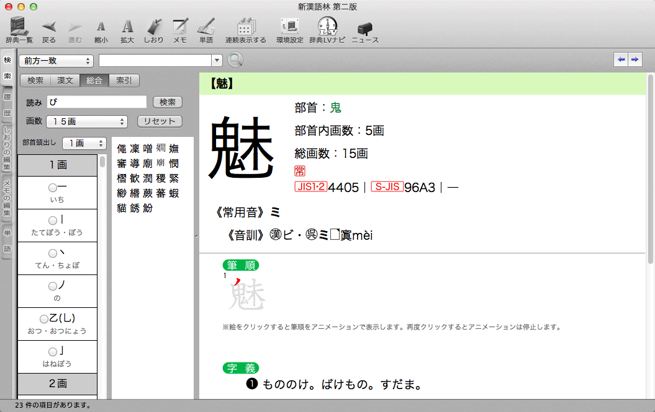Image resolution: width=655 pixels, height=412 pixels.
Task: Select the 一 (いち) radical radio button
Action: tap(52, 187)
